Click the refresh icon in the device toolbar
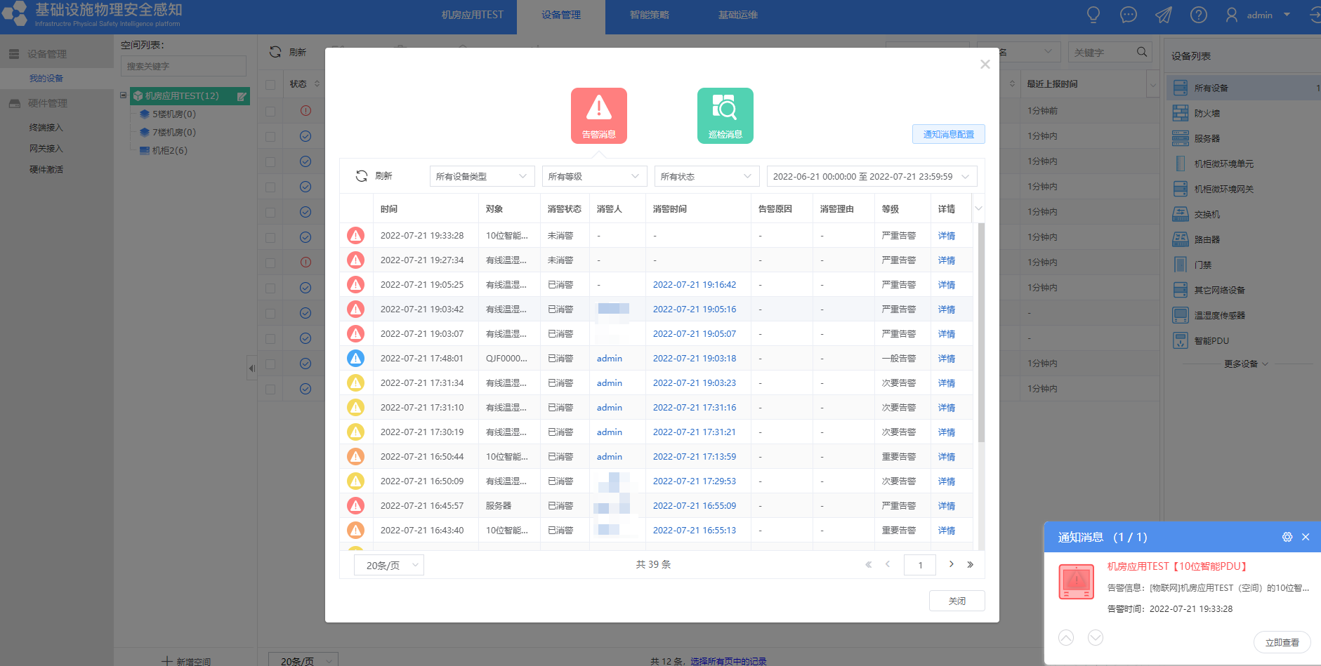This screenshot has width=1321, height=666. click(x=275, y=52)
